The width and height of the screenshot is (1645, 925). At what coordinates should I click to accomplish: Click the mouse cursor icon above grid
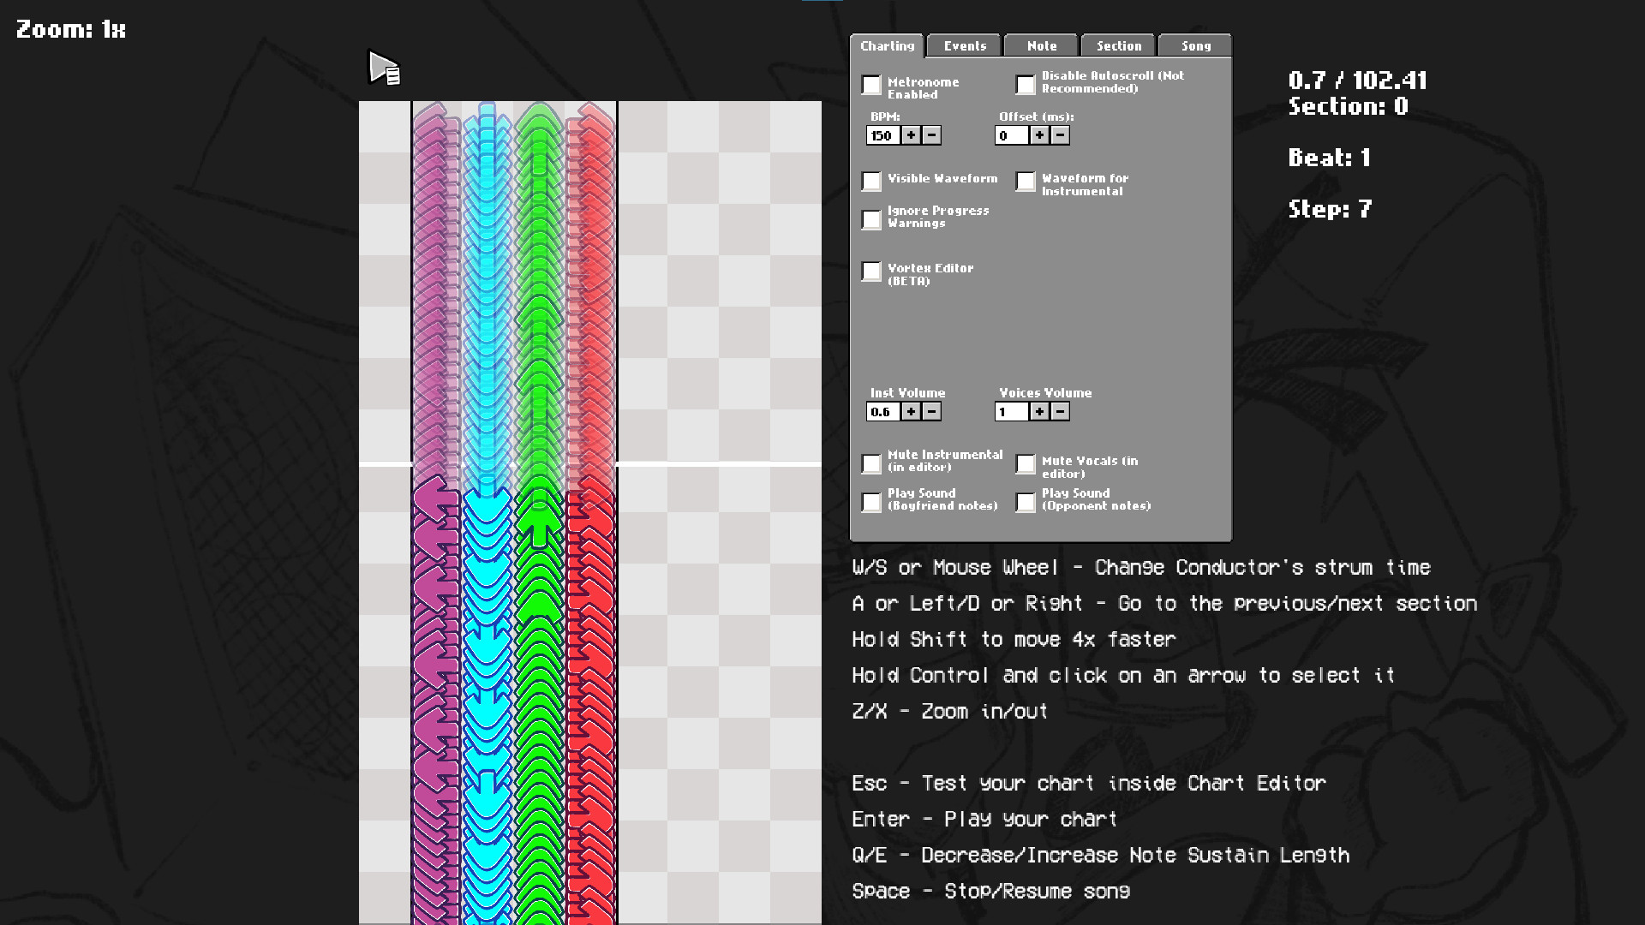tap(384, 68)
